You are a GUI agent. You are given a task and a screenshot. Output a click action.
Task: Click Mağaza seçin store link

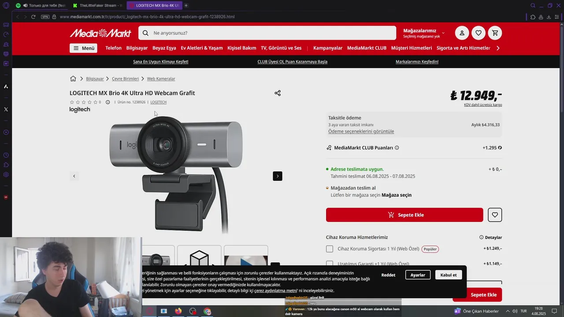coord(397,195)
